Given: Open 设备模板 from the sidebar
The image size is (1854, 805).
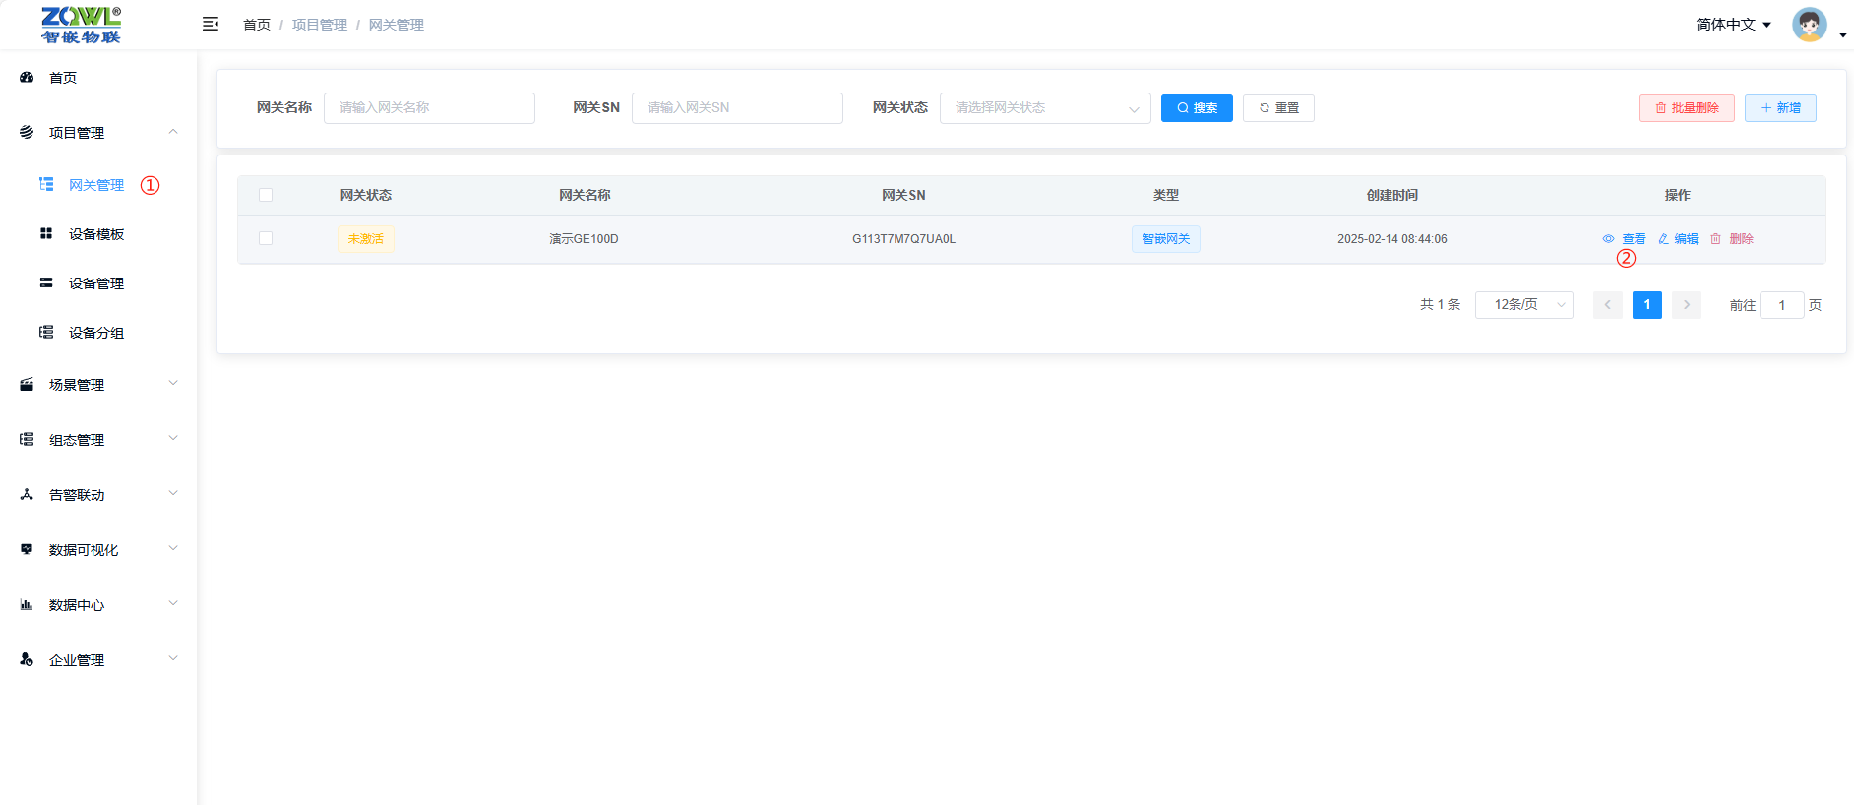Looking at the screenshot, I should click(96, 234).
